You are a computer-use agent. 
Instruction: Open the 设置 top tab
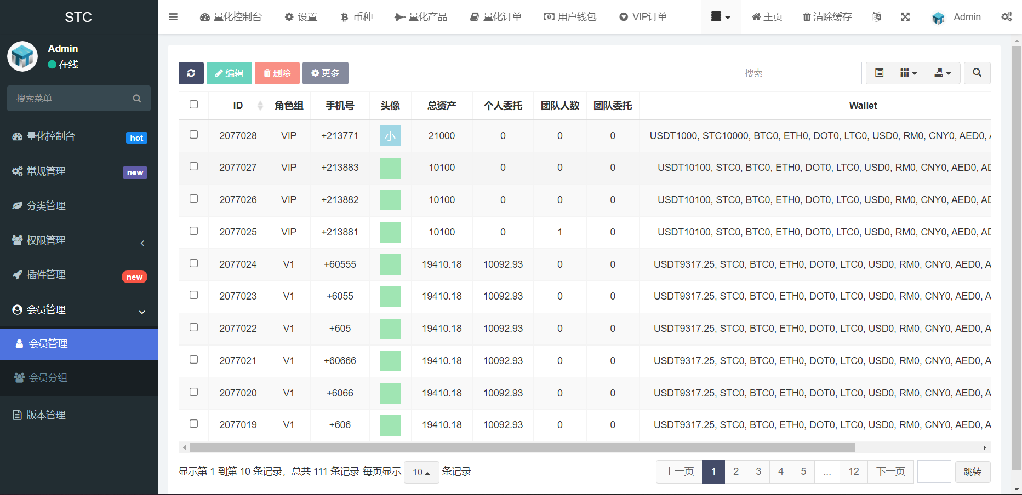(301, 17)
